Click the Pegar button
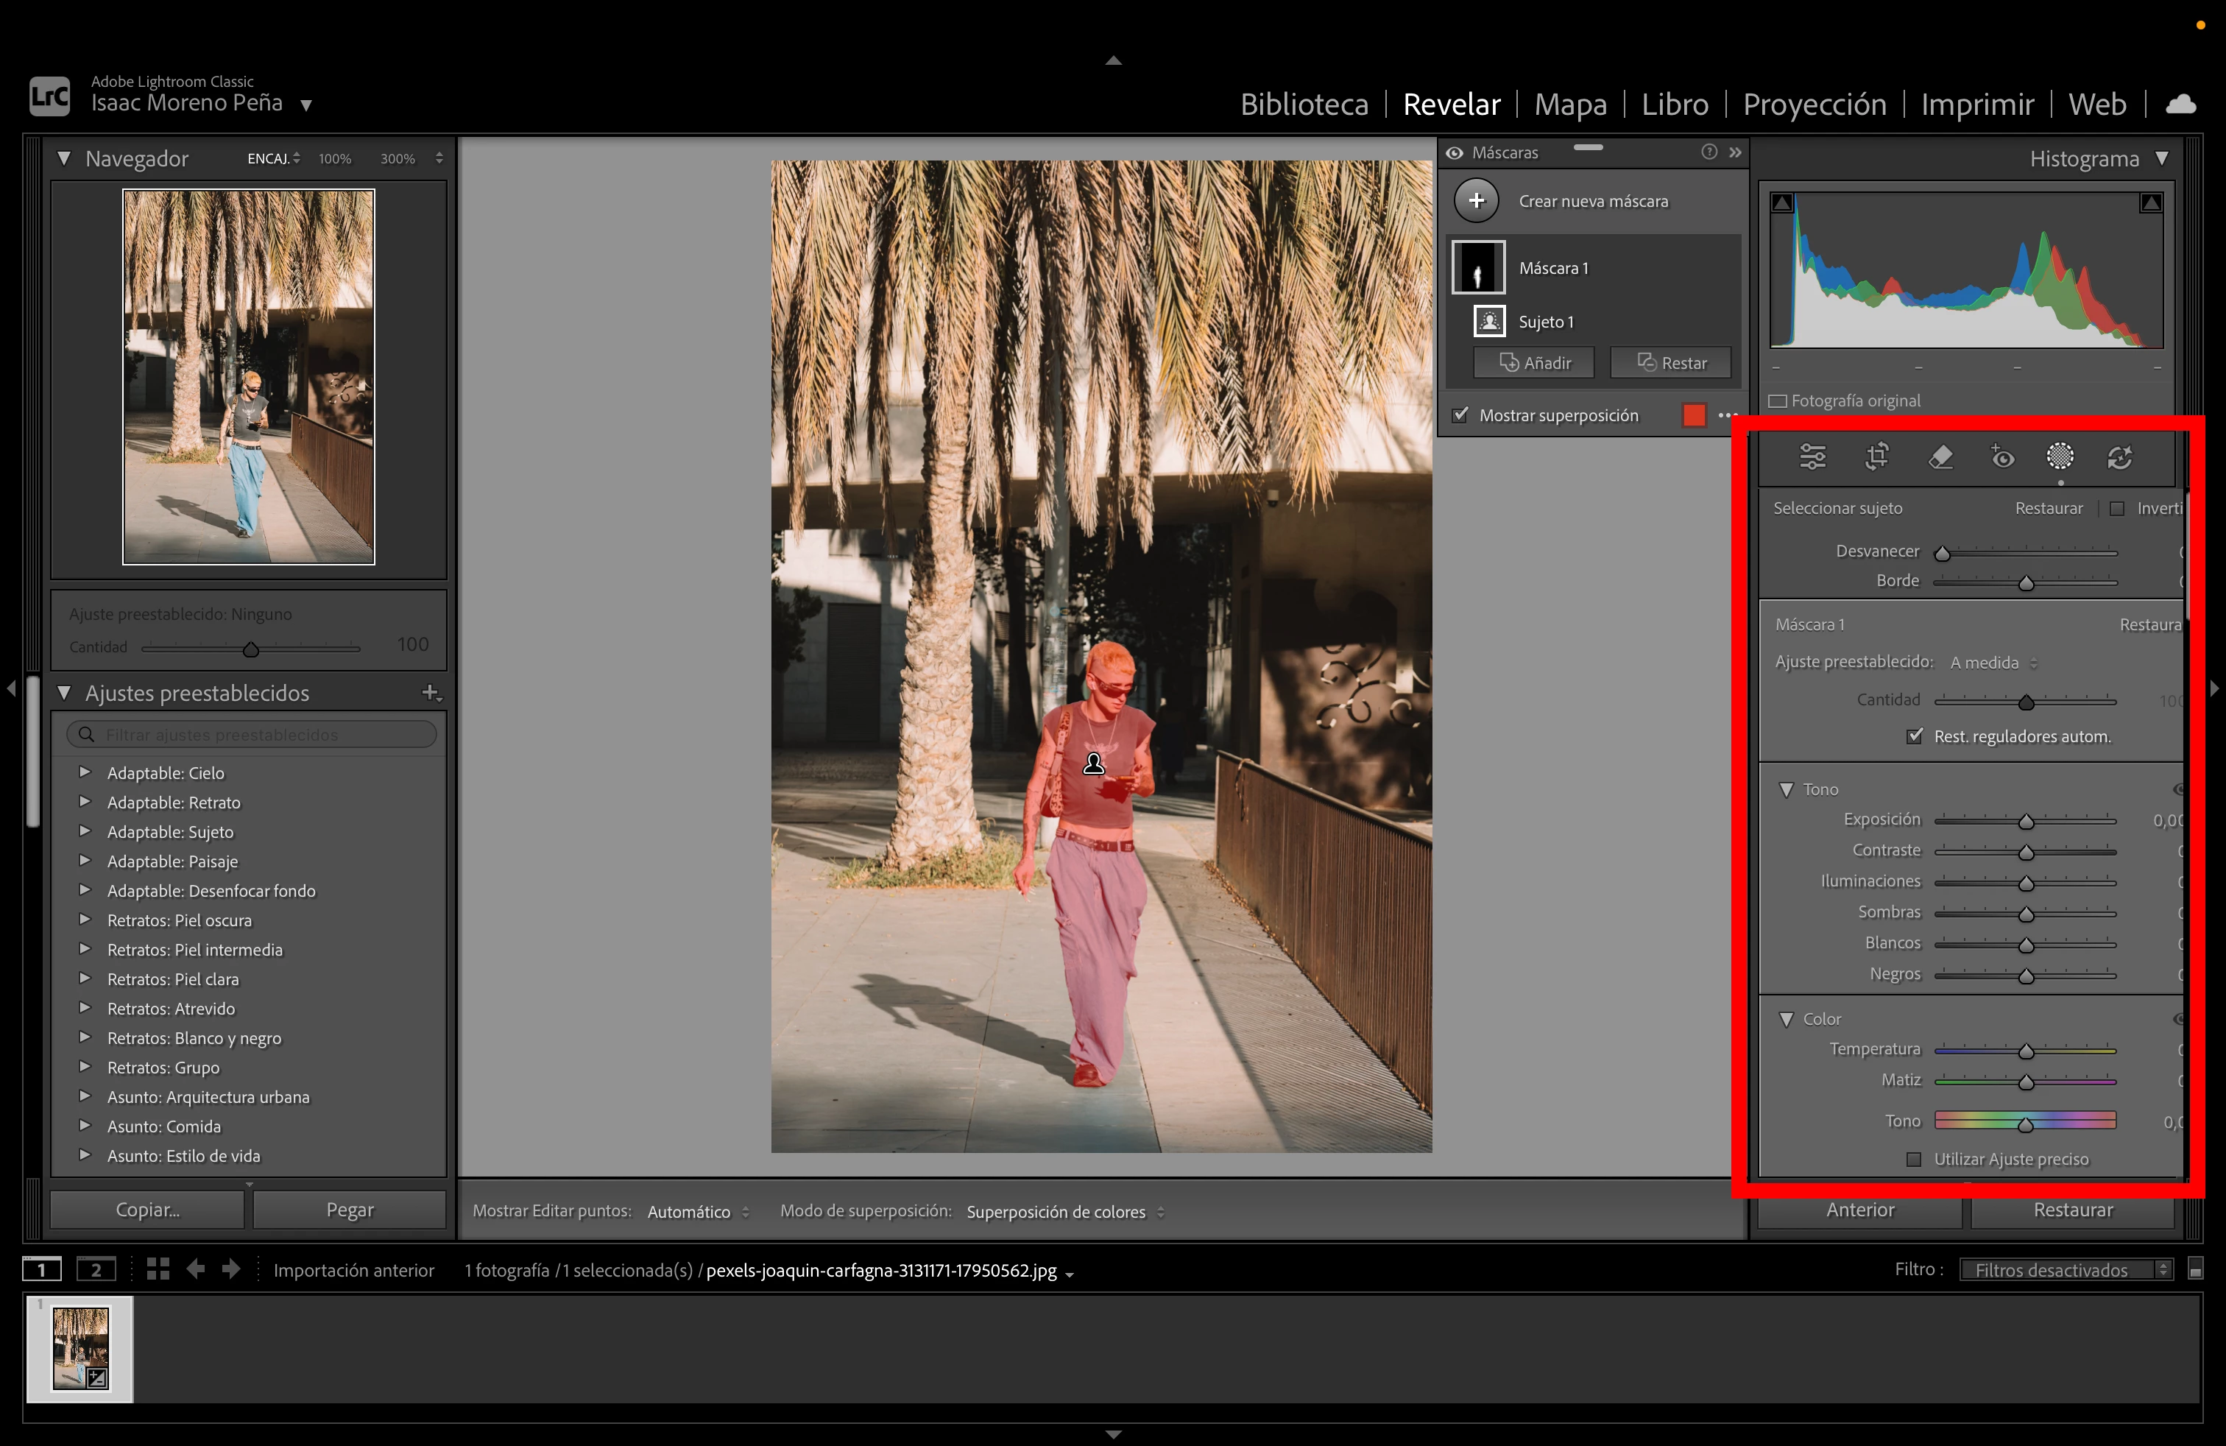This screenshot has height=1446, width=2226. (x=350, y=1210)
